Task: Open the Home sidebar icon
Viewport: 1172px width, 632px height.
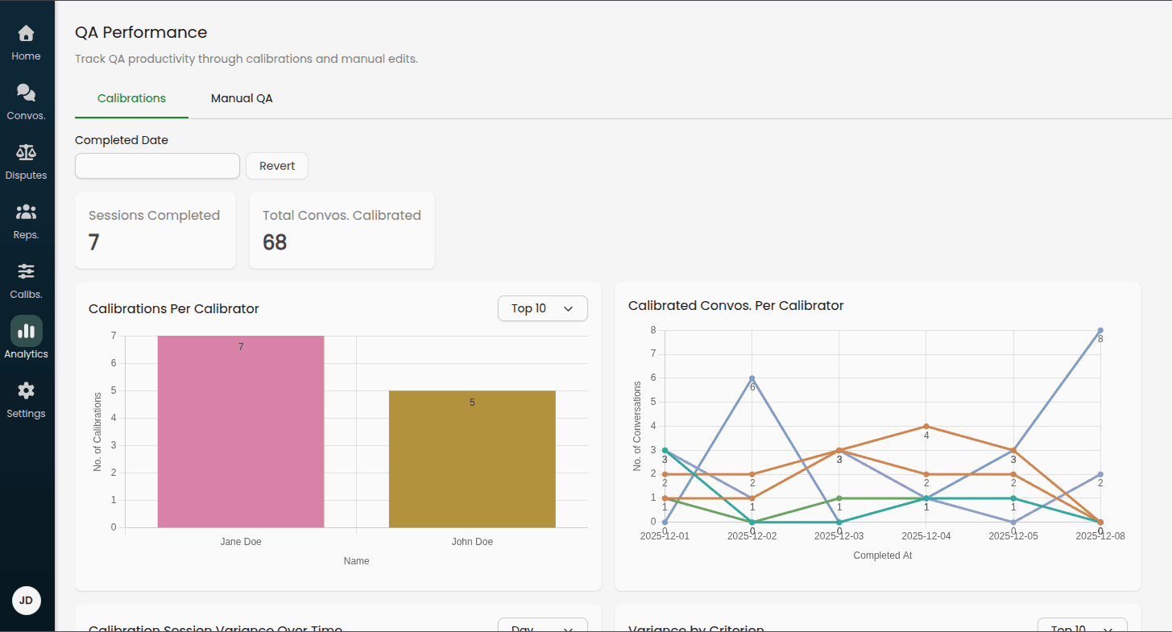Action: (x=26, y=33)
